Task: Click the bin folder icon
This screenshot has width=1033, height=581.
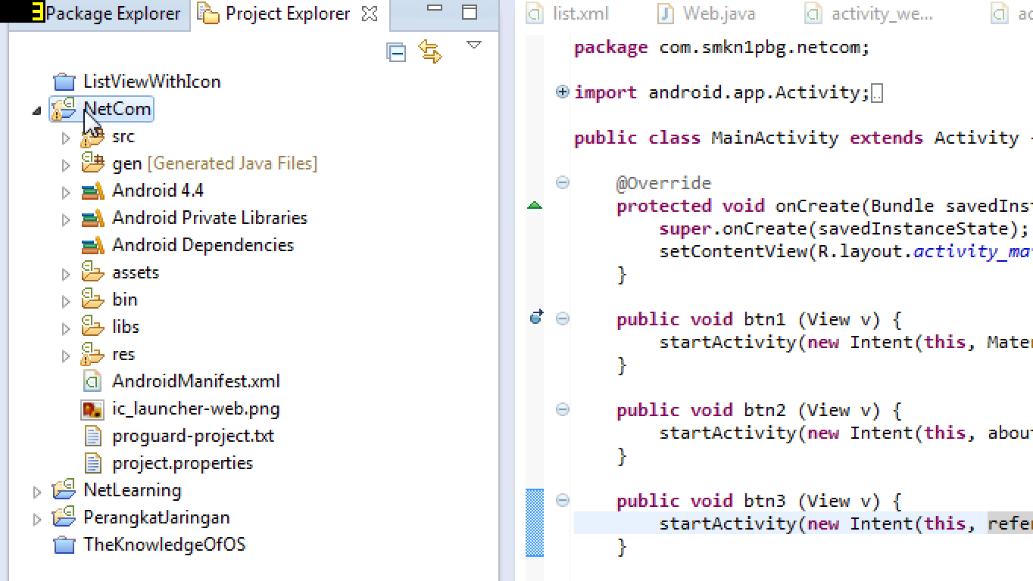Action: point(92,299)
